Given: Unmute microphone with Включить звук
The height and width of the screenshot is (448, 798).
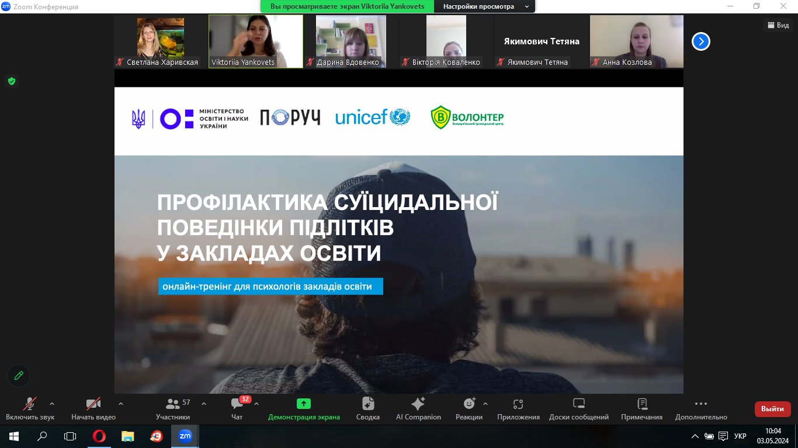Looking at the screenshot, I should 30,404.
